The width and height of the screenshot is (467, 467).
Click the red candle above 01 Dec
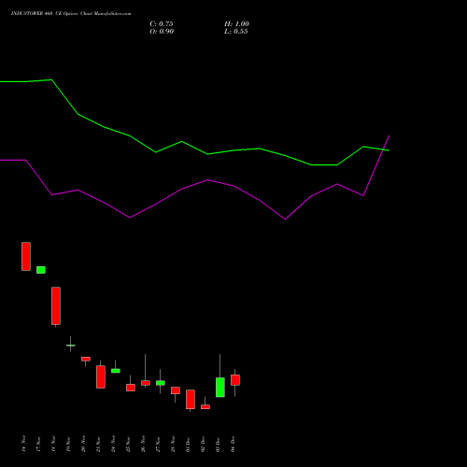[x=191, y=400]
